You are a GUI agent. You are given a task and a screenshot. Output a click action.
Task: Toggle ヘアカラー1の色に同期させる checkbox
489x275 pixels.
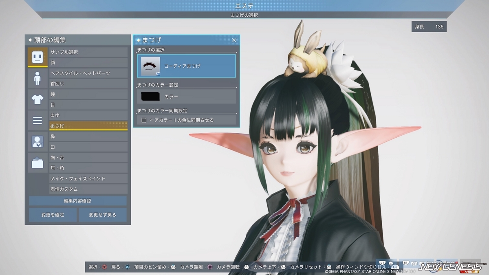[x=144, y=120]
